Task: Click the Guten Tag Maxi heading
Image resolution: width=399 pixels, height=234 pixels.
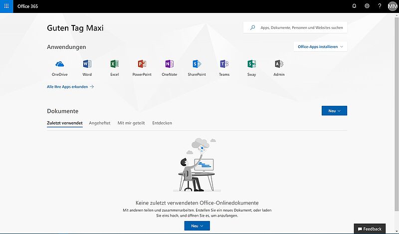Action: pyautogui.click(x=75, y=28)
